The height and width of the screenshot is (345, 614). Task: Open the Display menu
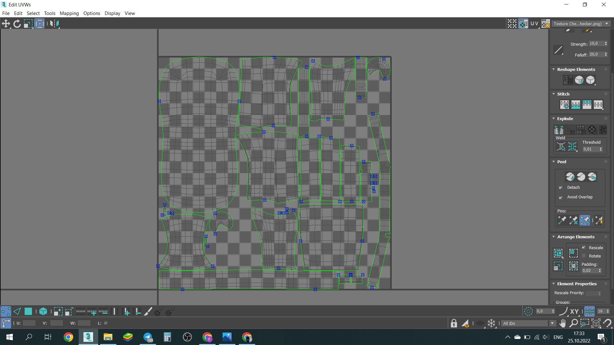112,13
